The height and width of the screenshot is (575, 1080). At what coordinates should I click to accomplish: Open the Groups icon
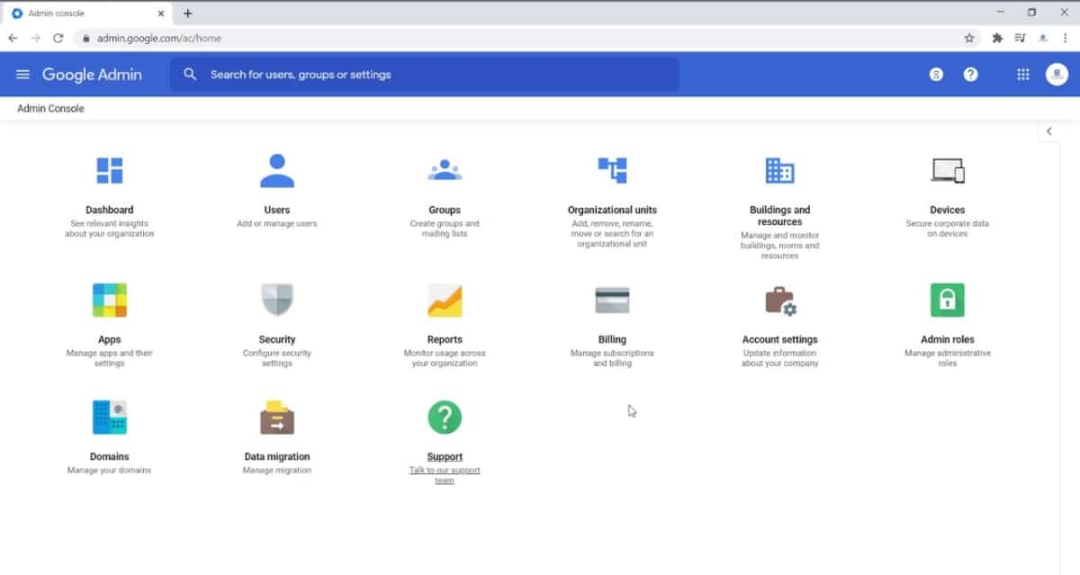445,170
